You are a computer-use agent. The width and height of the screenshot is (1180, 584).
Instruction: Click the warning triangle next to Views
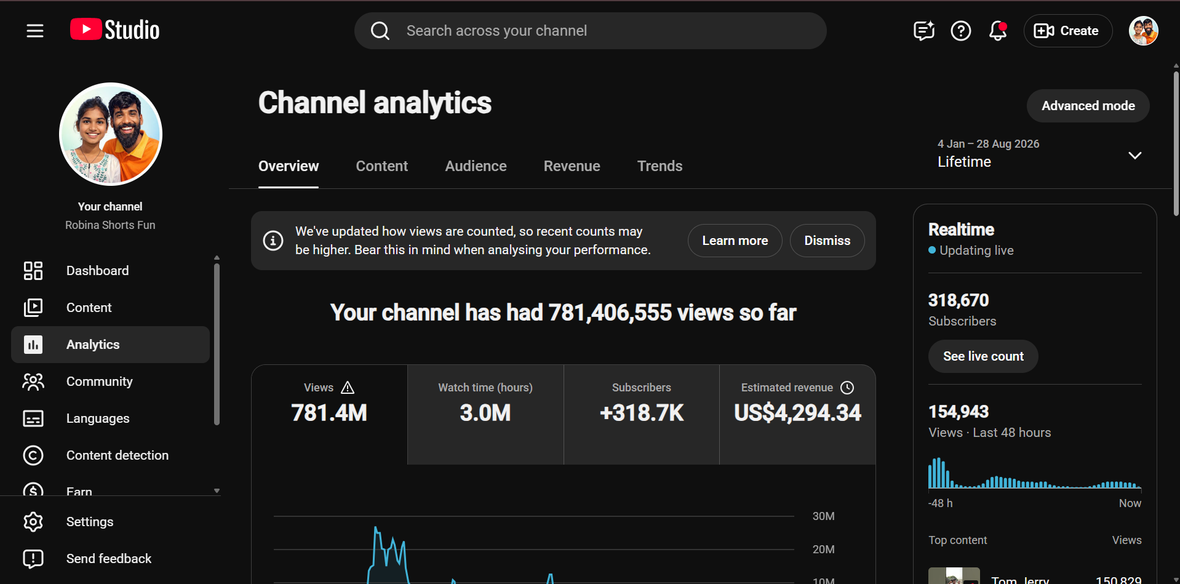point(348,388)
